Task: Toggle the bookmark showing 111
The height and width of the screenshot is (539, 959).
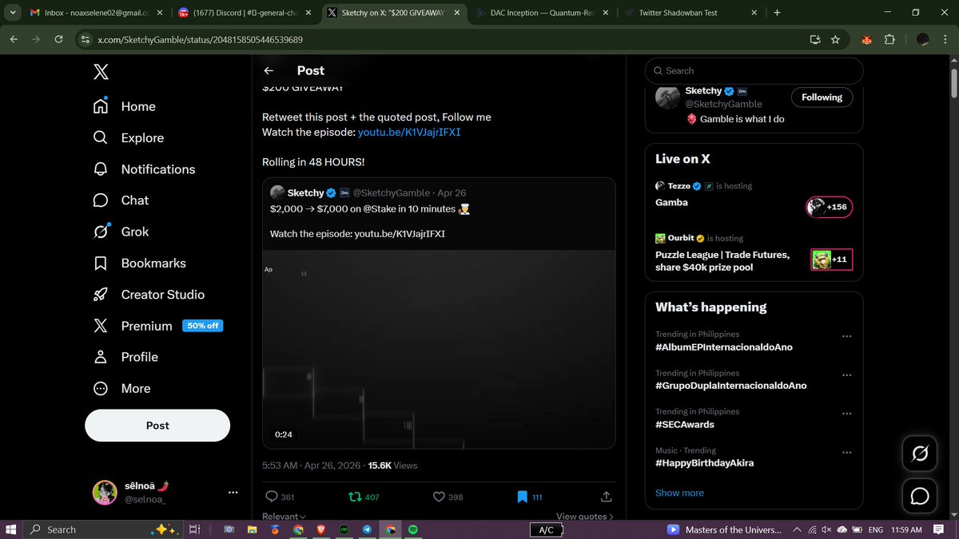Action: [529, 497]
